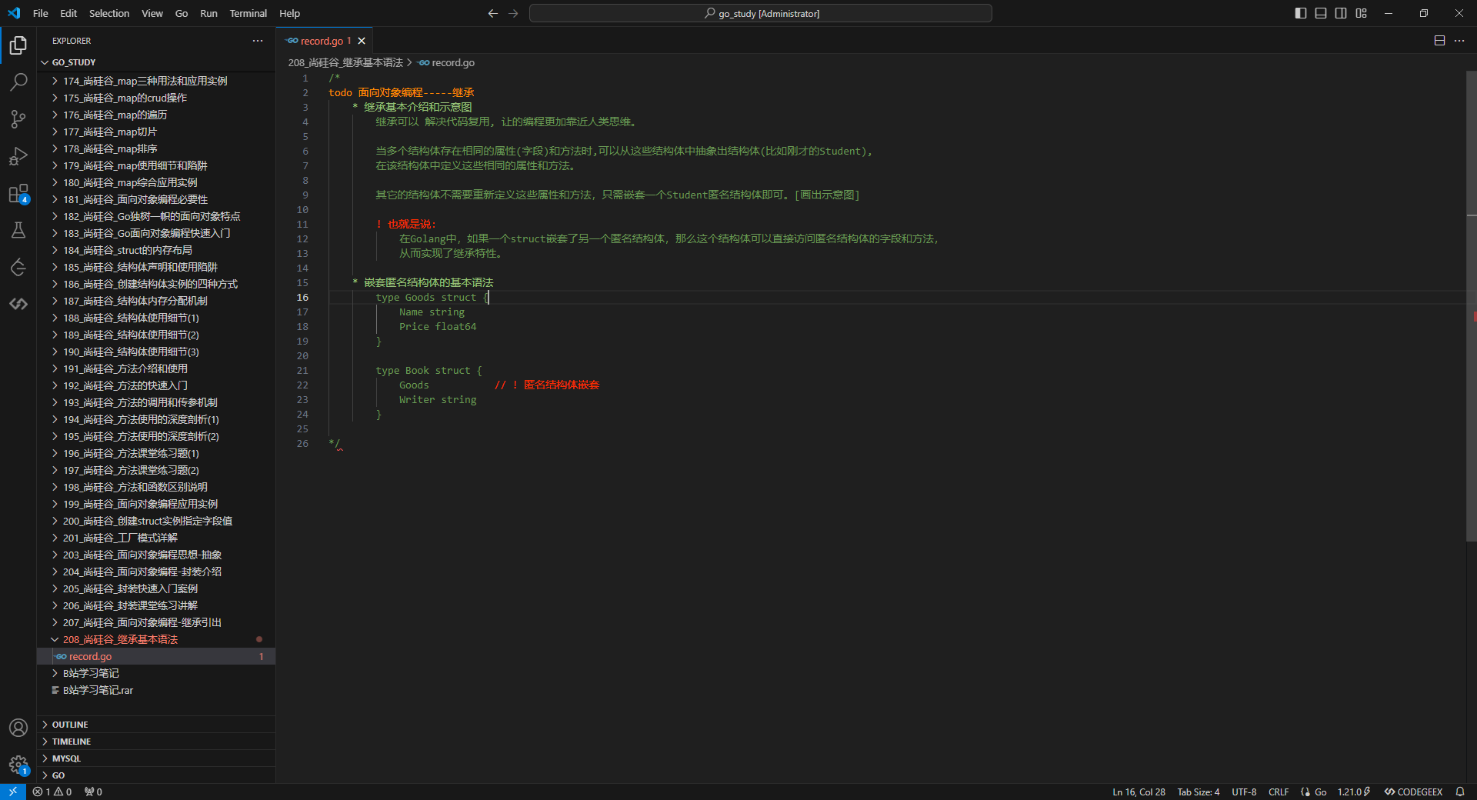Change the Tab Size: 4 setting

[1199, 792]
